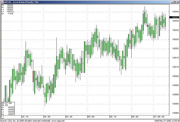Click the H= 16043 high value readout

click(7, 7)
